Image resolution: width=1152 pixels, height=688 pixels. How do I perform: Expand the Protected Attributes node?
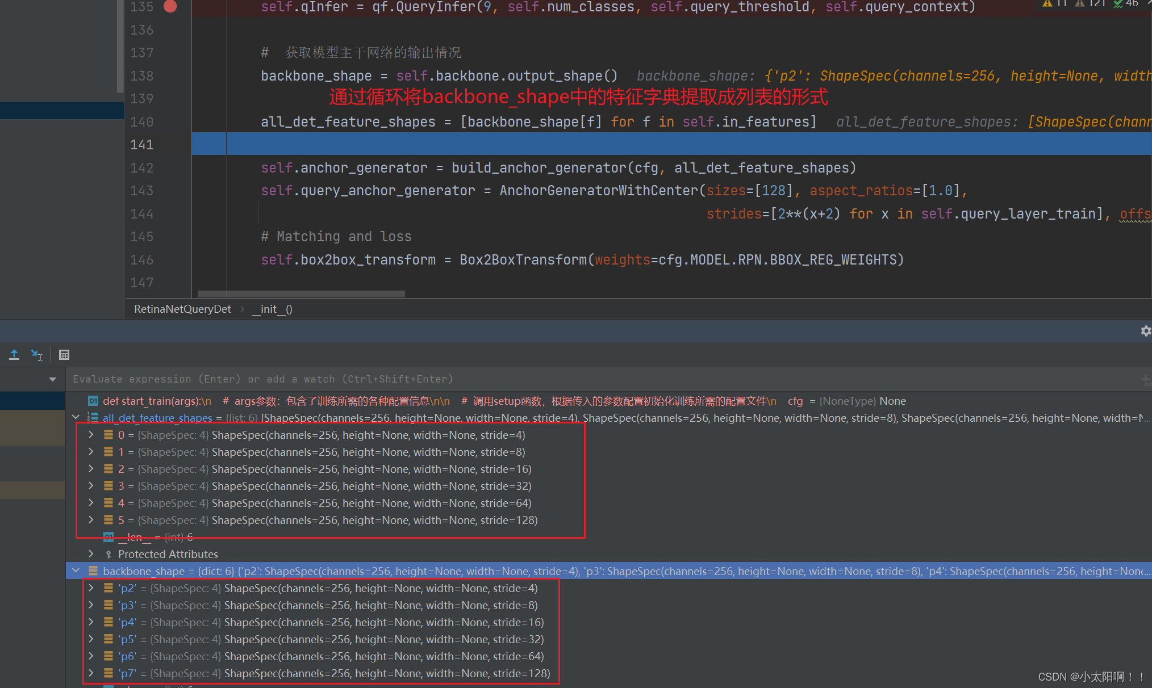coord(91,553)
